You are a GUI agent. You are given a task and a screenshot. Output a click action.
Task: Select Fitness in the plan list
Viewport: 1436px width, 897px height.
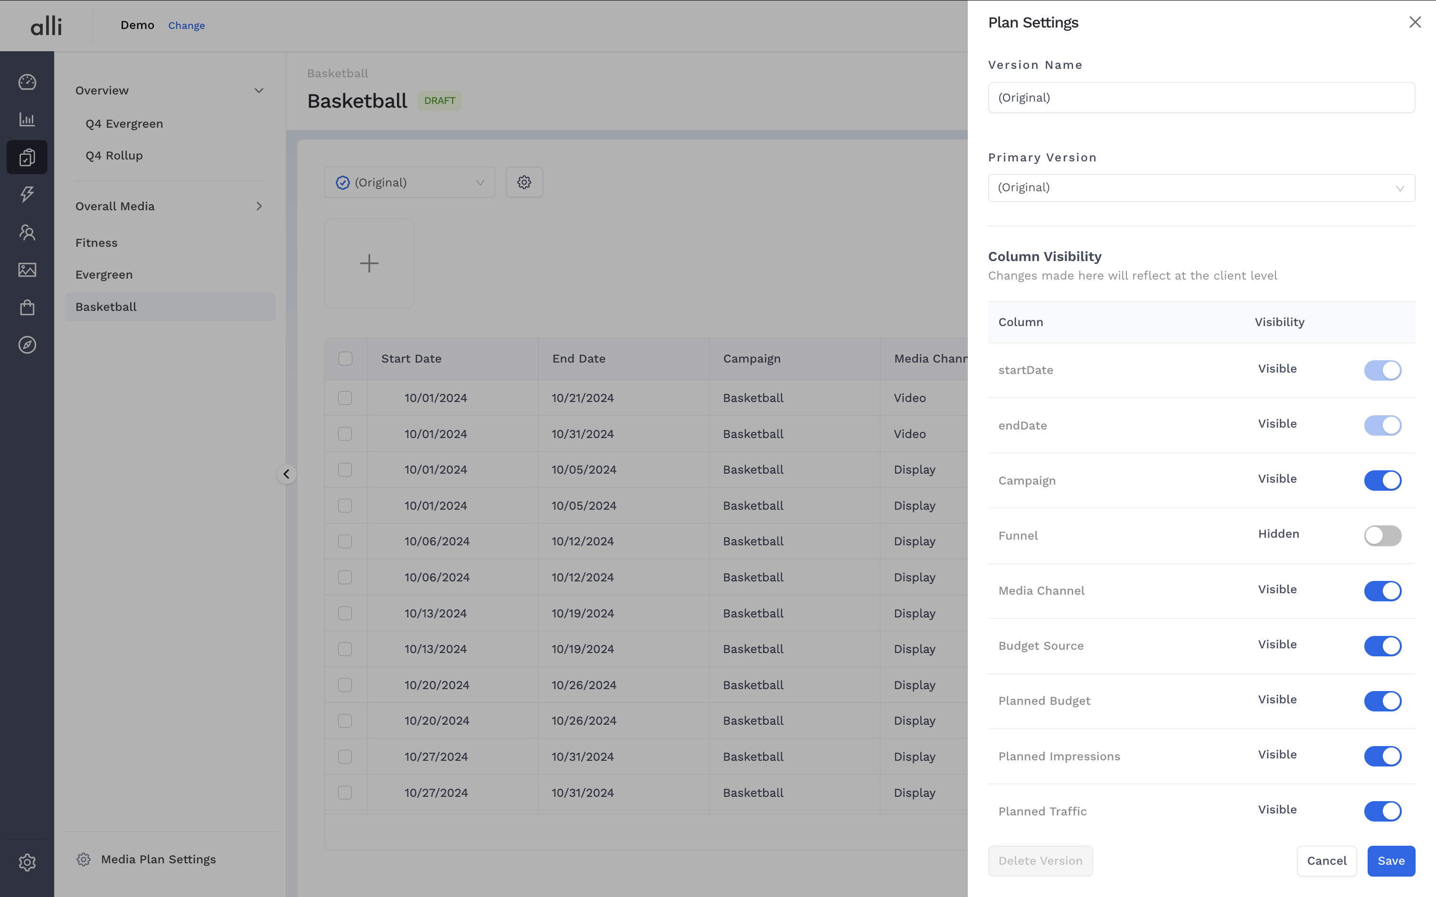coord(97,243)
